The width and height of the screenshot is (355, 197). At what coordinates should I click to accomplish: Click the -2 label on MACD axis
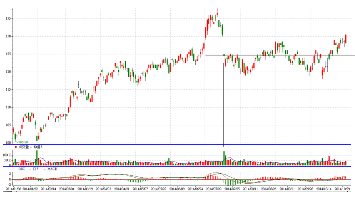point(9,185)
